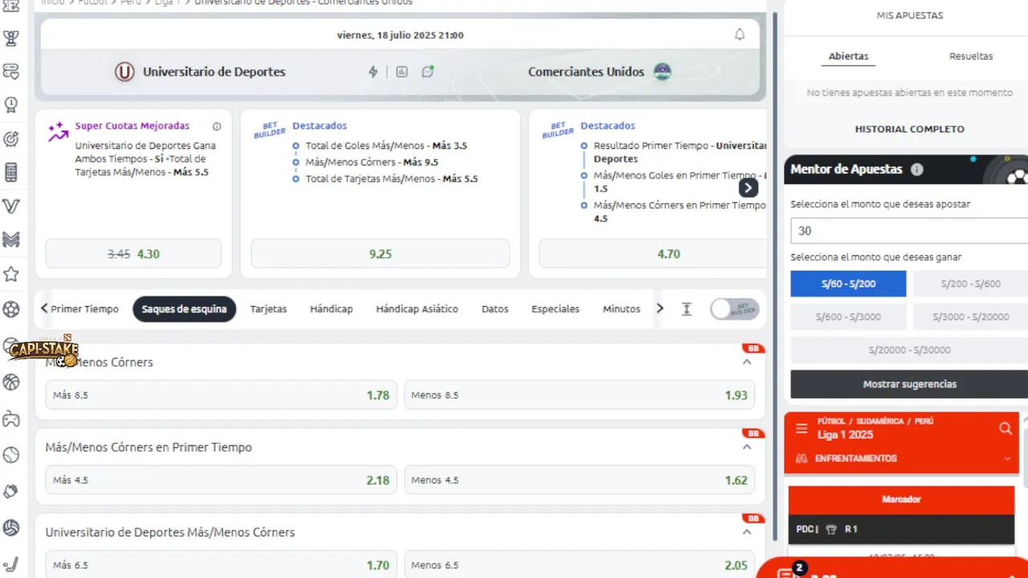Viewport: 1028px width, 578px height.
Task: Open the M logo sidebar icon
Action: (11, 240)
